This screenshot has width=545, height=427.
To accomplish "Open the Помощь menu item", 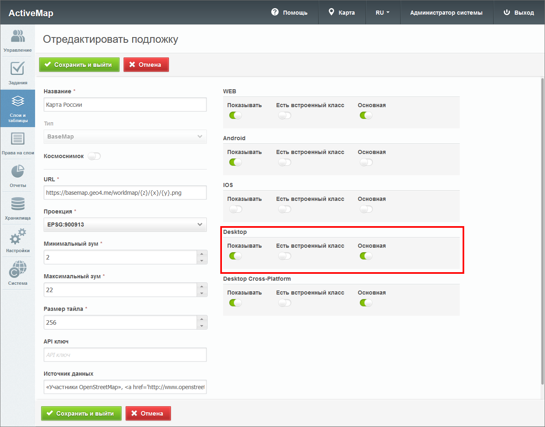I will click(290, 13).
